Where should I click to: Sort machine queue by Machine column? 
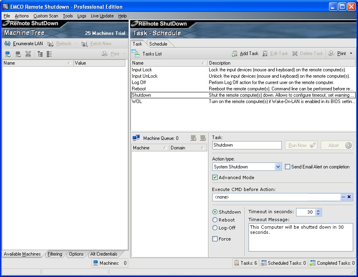(150, 148)
